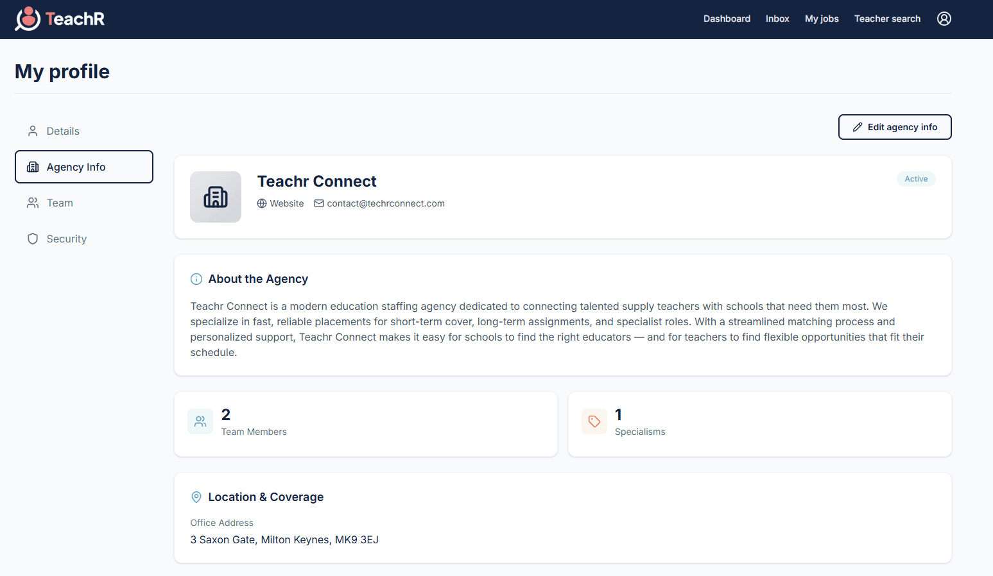The image size is (993, 576).
Task: Click the tag icon next to Specialisms count
Action: pos(594,421)
